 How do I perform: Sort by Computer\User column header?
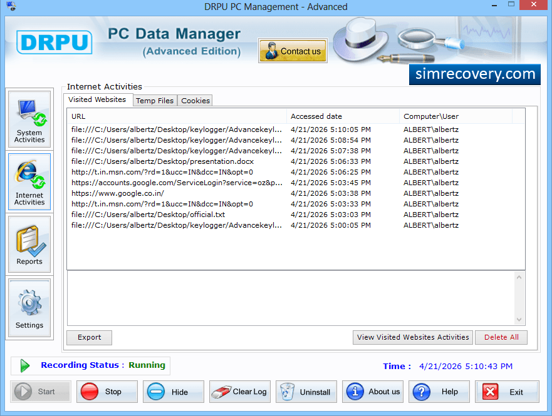pyautogui.click(x=456, y=116)
